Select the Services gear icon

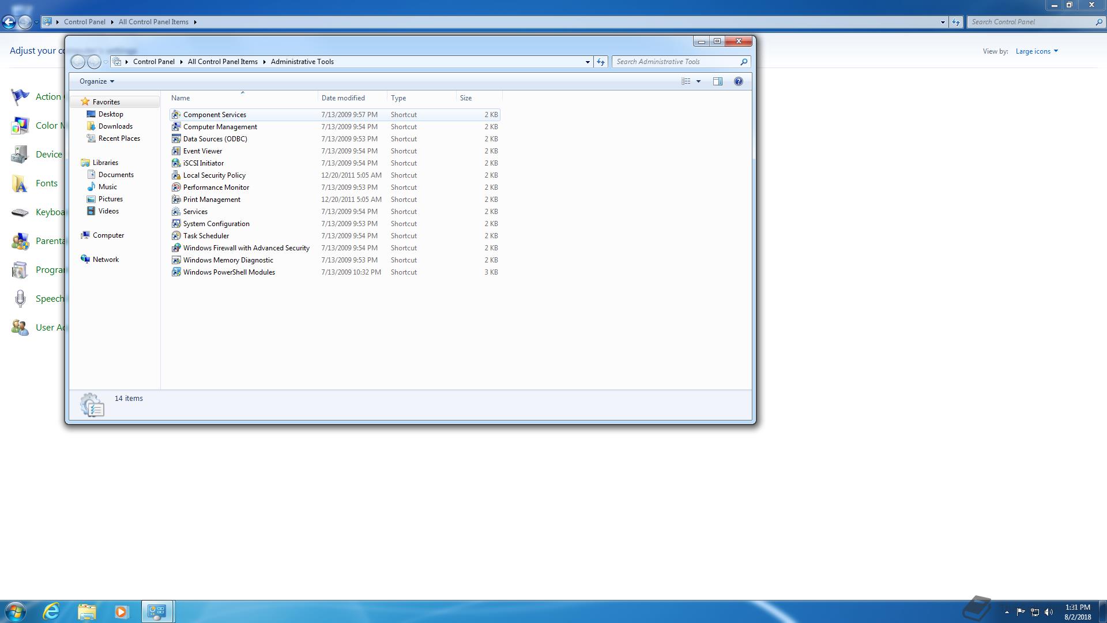pyautogui.click(x=176, y=212)
